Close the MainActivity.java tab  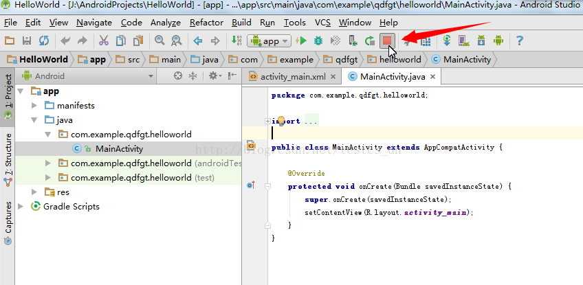coord(432,77)
